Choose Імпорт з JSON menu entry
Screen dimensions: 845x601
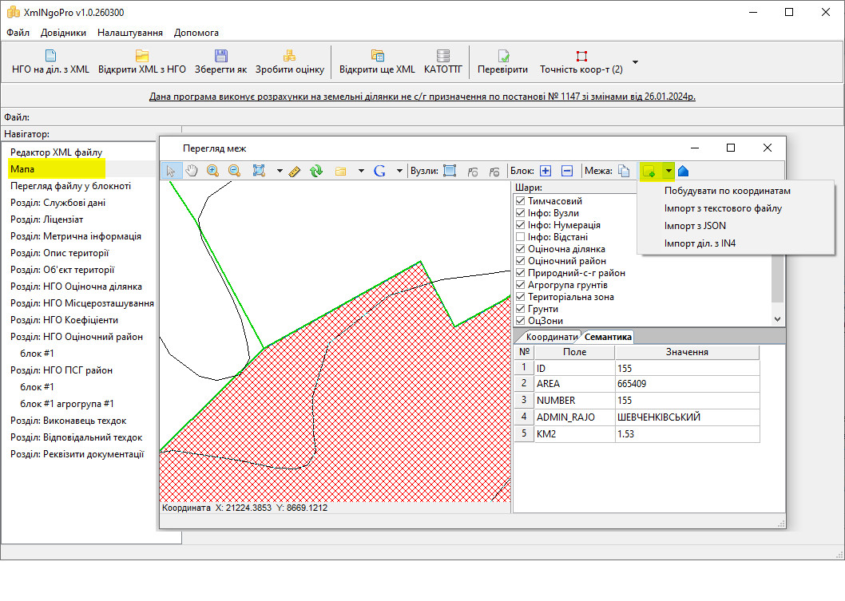[695, 226]
